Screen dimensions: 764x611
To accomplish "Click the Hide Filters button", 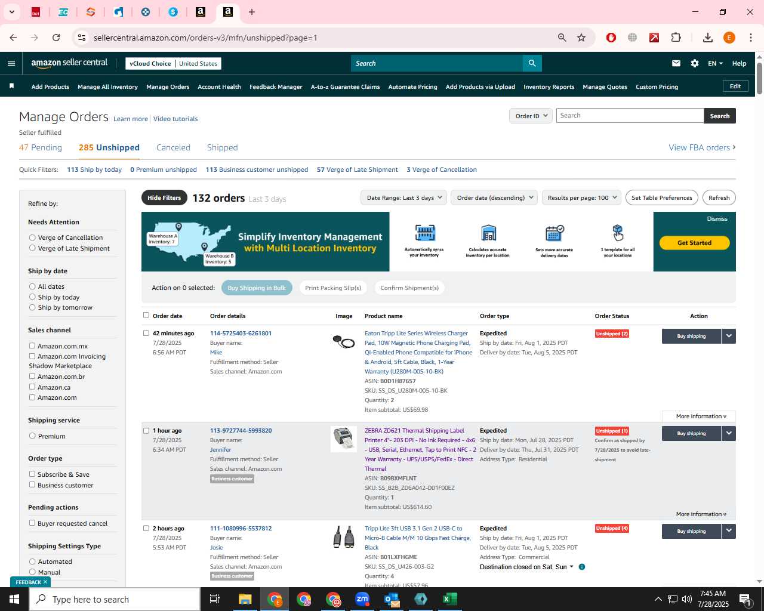I will [164, 198].
